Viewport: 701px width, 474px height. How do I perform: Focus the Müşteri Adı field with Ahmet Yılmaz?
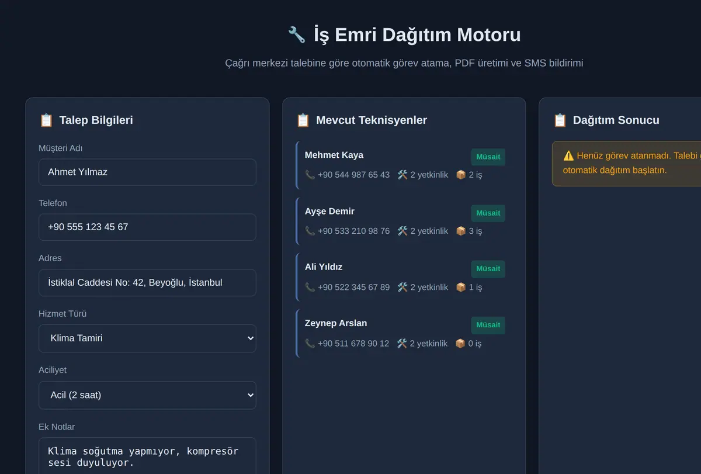tap(147, 172)
